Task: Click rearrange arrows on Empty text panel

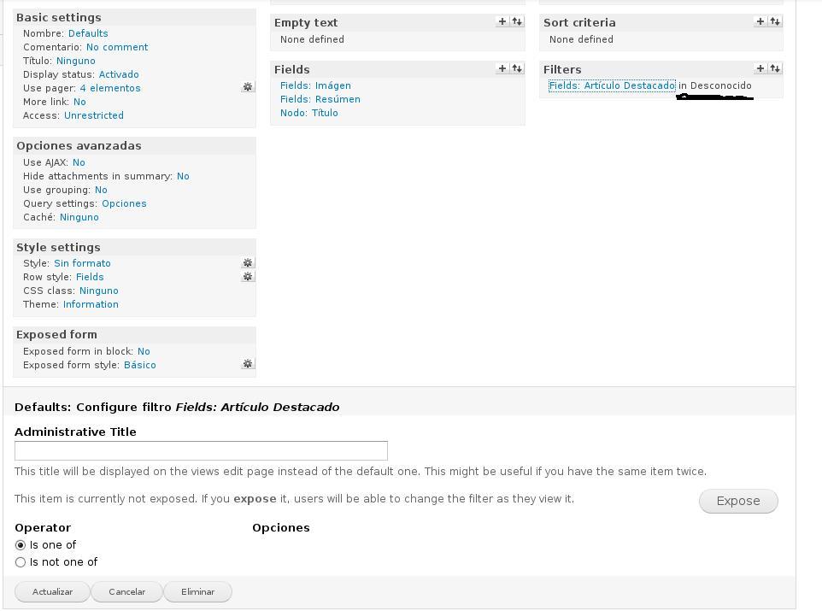Action: pos(516,22)
